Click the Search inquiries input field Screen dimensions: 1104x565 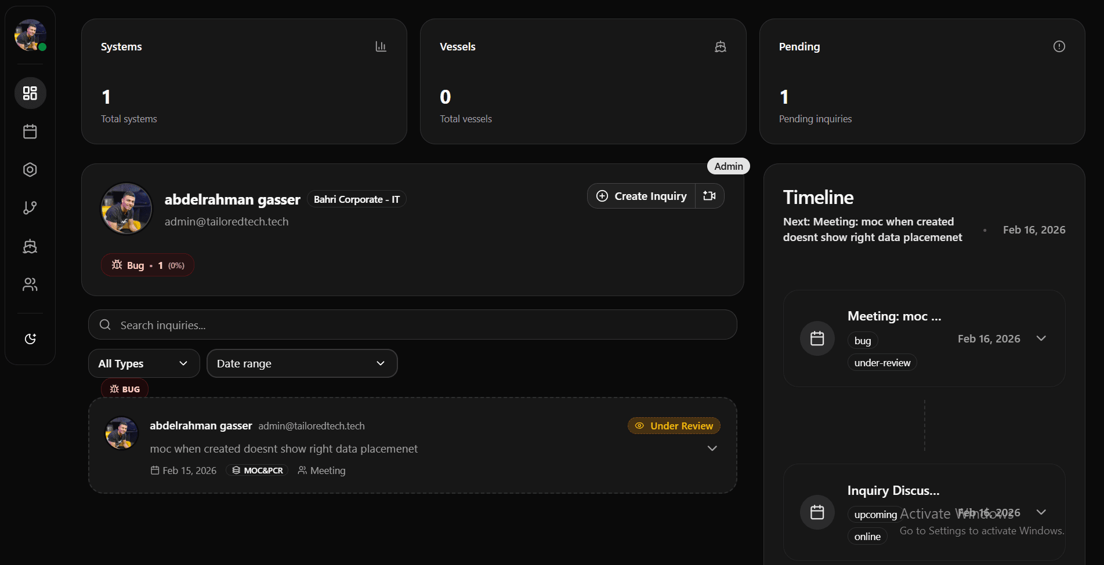[x=412, y=325]
